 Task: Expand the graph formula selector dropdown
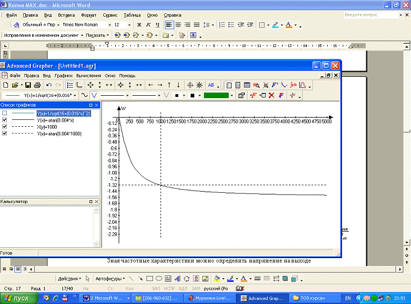(x=76, y=95)
